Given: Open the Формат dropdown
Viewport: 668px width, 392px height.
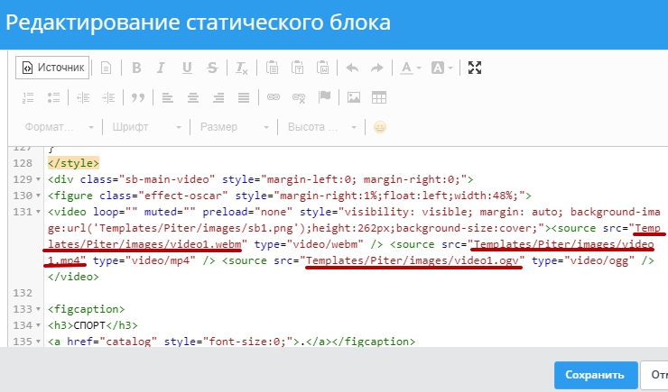Looking at the screenshot, I should (x=60, y=127).
